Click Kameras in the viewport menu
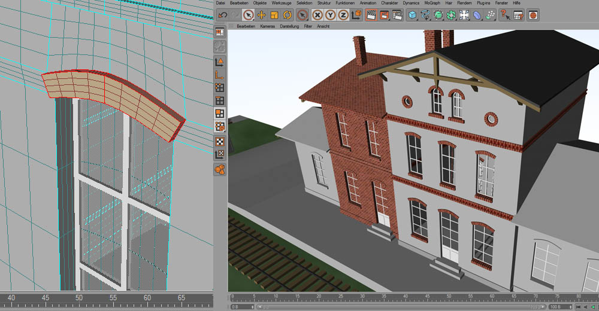Image resolution: width=599 pixels, height=311 pixels. pos(267,27)
